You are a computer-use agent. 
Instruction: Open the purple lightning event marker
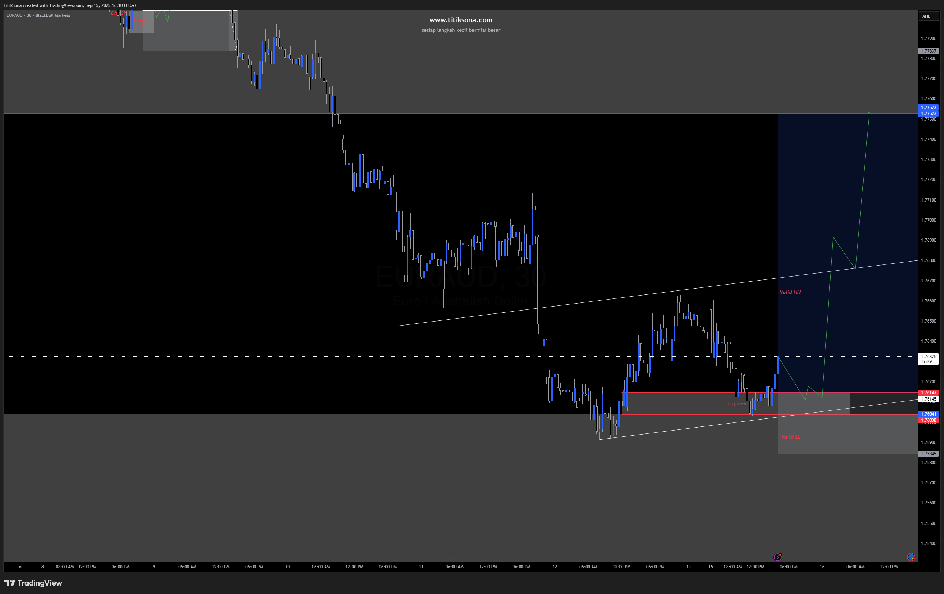778,557
